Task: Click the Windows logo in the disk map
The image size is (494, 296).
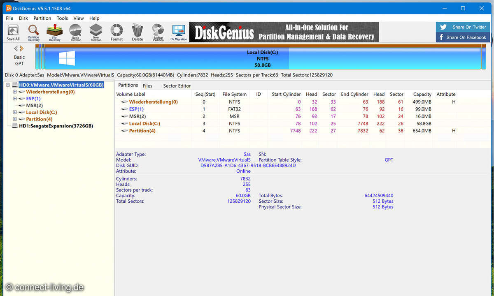Action: pyautogui.click(x=67, y=58)
